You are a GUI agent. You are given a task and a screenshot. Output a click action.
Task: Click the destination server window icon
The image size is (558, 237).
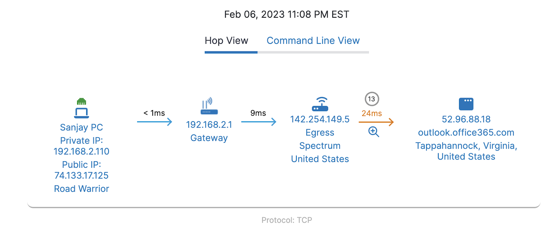466,104
